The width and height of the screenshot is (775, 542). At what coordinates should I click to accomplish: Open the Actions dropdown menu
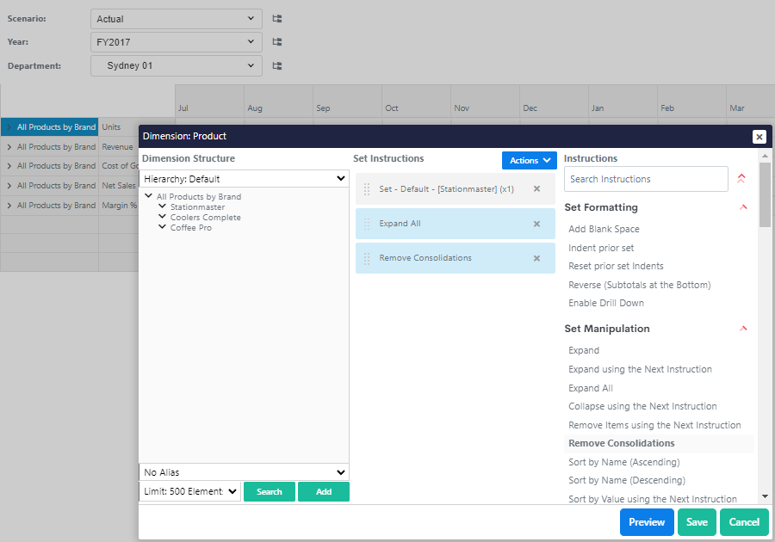529,160
